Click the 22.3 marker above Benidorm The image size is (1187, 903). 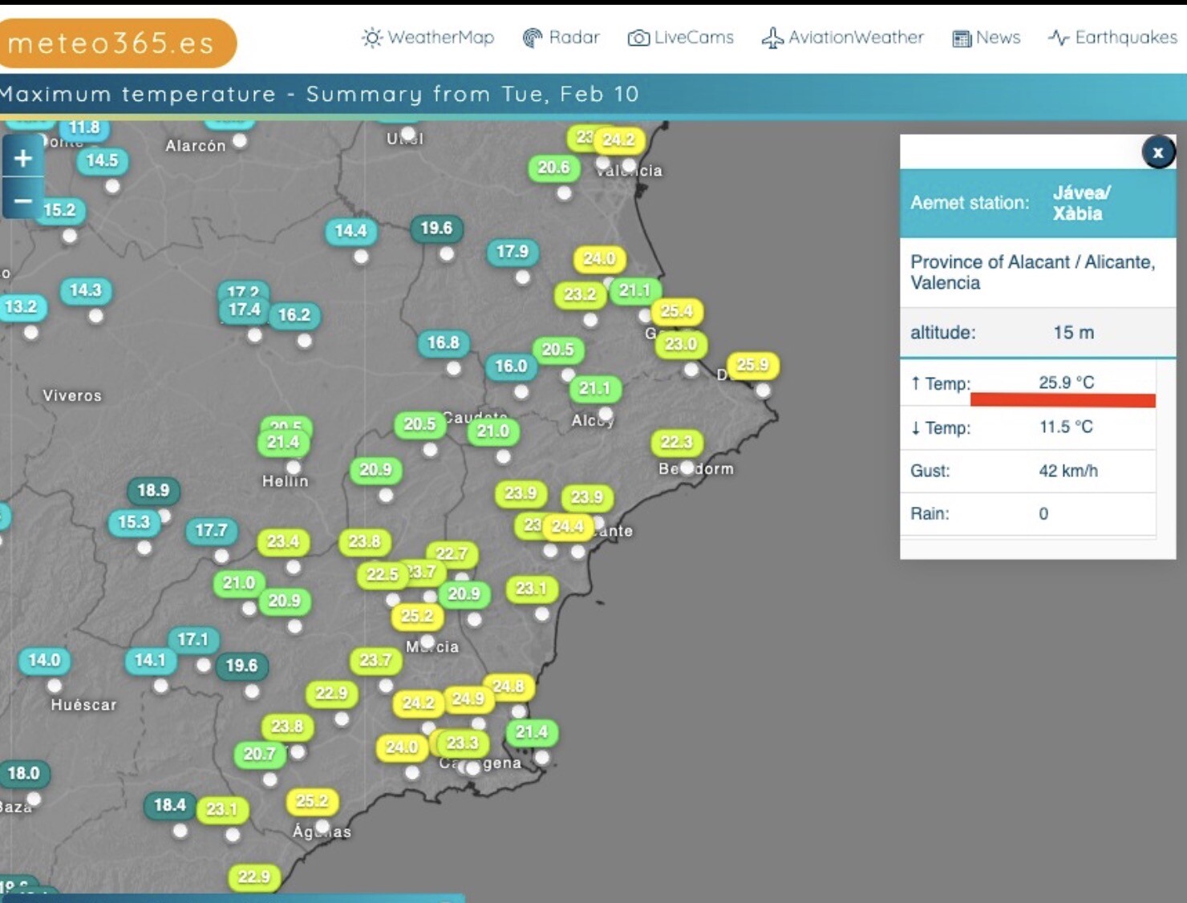coord(676,443)
